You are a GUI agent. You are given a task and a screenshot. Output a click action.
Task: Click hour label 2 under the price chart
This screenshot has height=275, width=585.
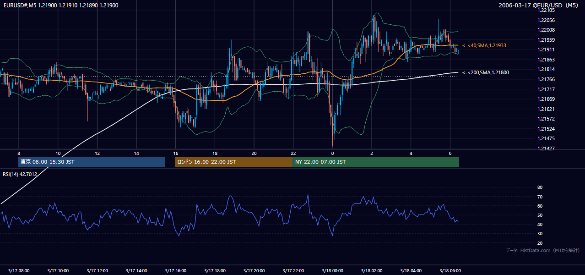pos(372,153)
